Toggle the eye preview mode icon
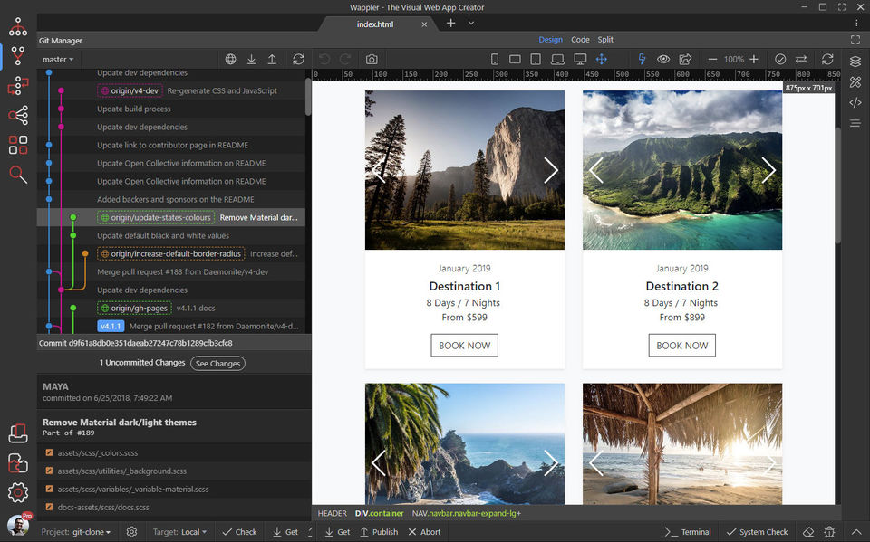 663,59
